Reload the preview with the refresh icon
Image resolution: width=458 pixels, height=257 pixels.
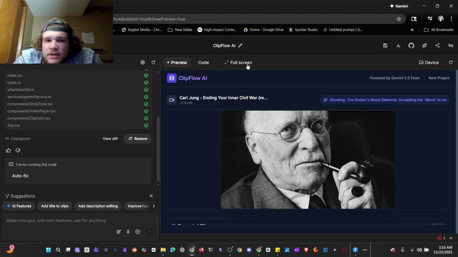(451, 62)
